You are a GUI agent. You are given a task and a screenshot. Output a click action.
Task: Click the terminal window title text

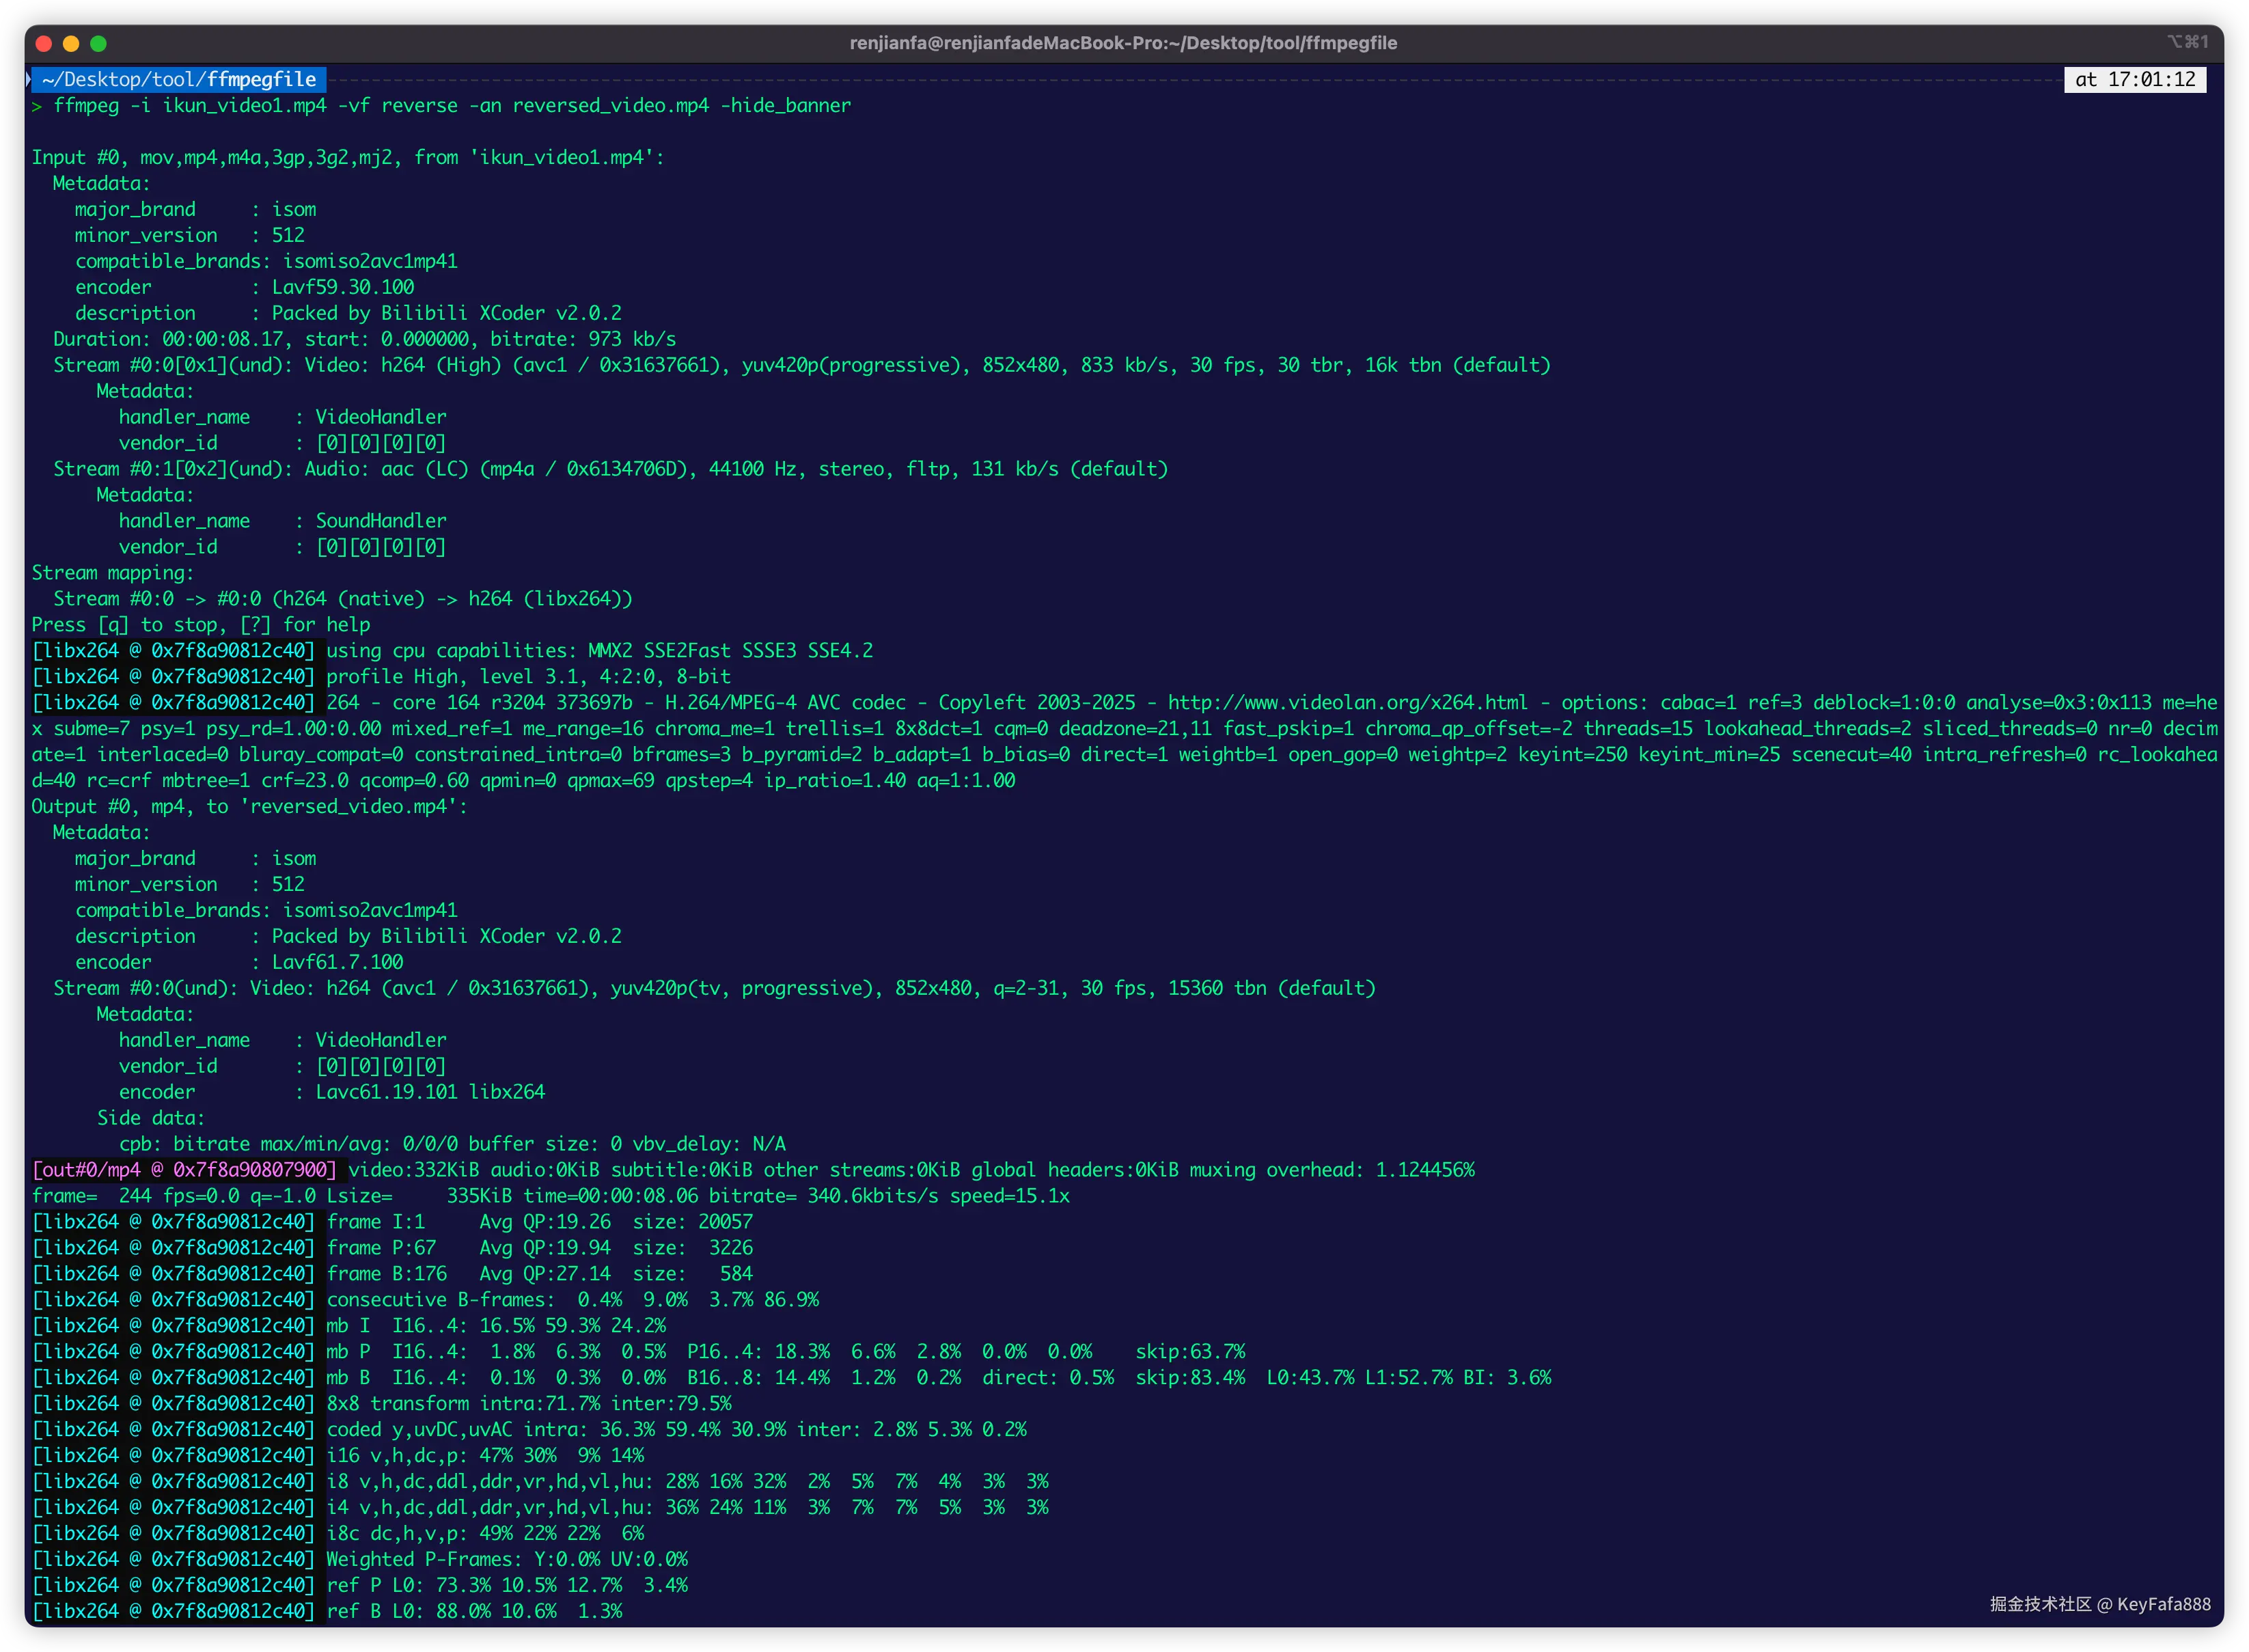(x=1123, y=43)
